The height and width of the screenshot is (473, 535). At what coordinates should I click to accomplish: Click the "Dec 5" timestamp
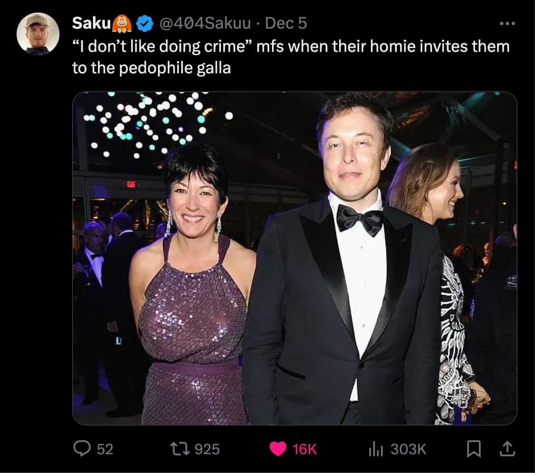[286, 23]
